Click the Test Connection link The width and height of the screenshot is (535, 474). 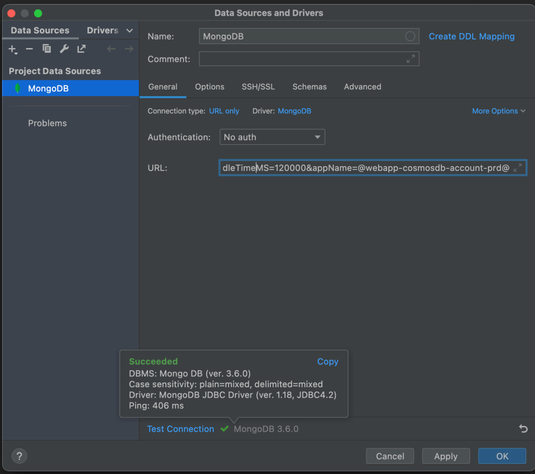coord(180,429)
